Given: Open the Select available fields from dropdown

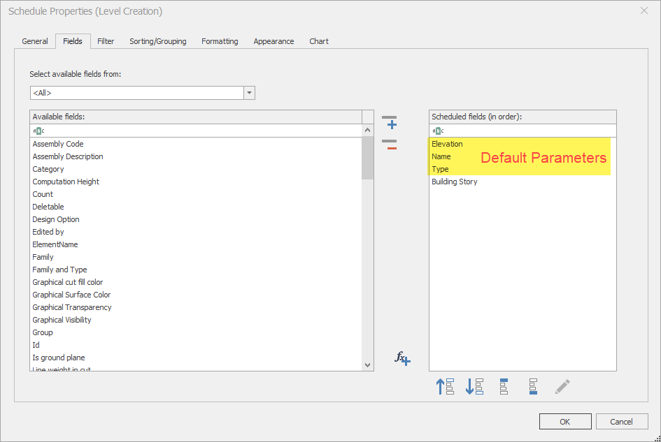Looking at the screenshot, I should tap(249, 93).
